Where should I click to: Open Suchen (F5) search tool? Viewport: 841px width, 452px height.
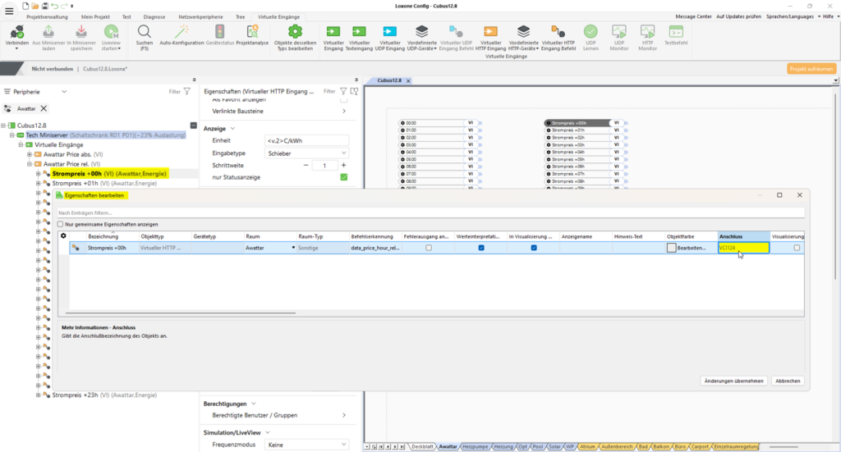[x=144, y=31]
